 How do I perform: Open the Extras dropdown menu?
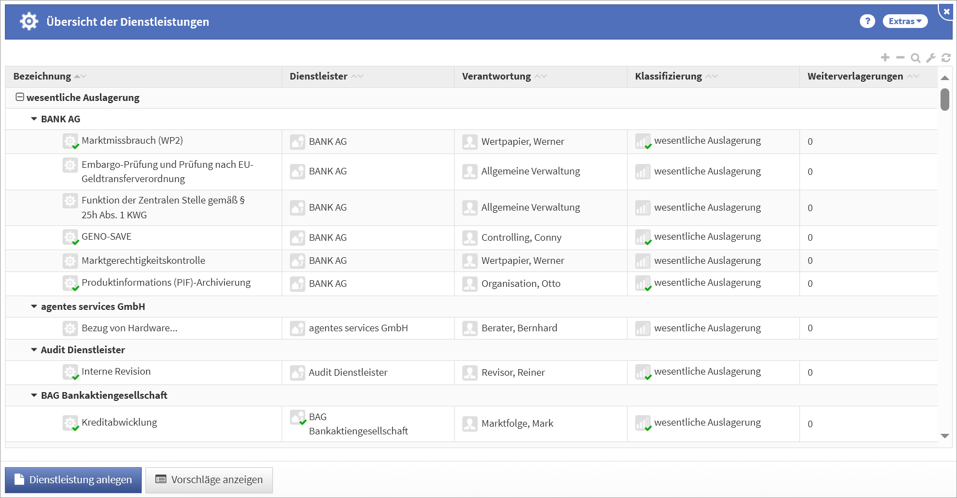click(x=905, y=21)
